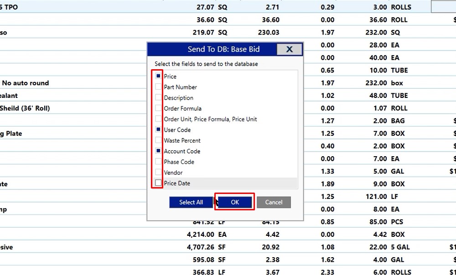Click the 4,707.26 SF quantity cell
Image resolution: width=456 pixels, height=275 pixels.
click(207, 247)
